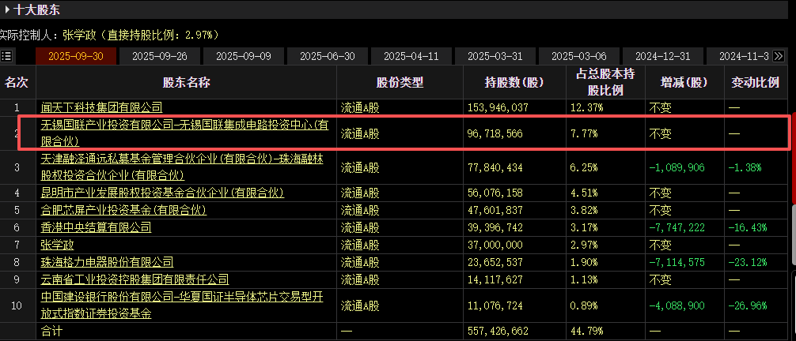Show more dates with the double-arrow icon
Screen dimensions: 796x341
coord(779,56)
